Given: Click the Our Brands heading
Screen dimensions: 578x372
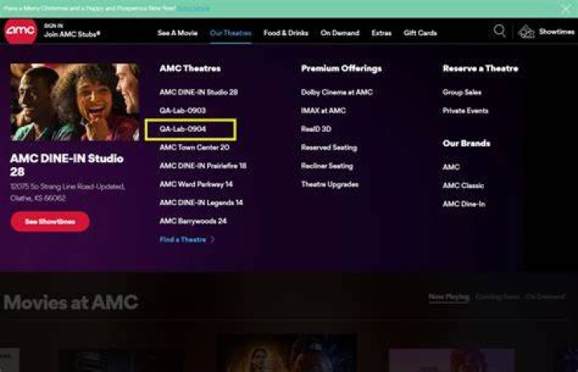Looking at the screenshot, I should click(466, 143).
